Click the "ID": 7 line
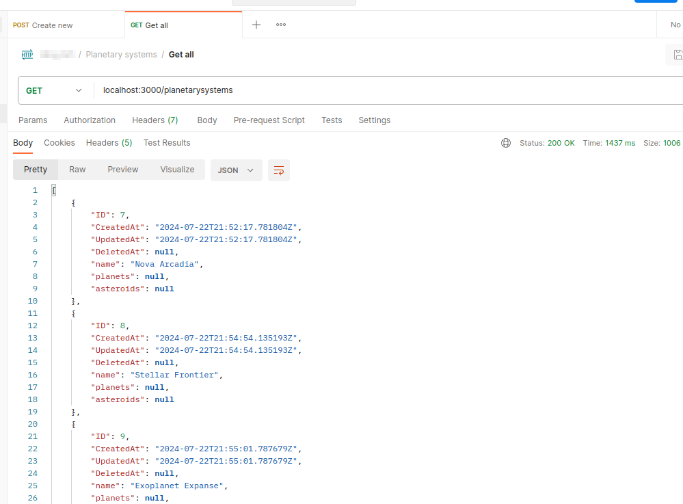Image resolution: width=683 pixels, height=504 pixels. coord(110,215)
